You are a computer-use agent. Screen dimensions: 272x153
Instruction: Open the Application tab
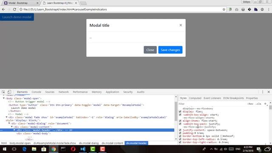tap(112, 92)
